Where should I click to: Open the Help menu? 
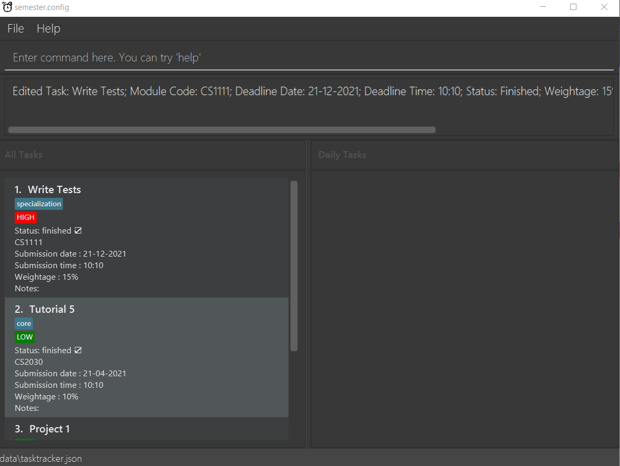pos(48,28)
